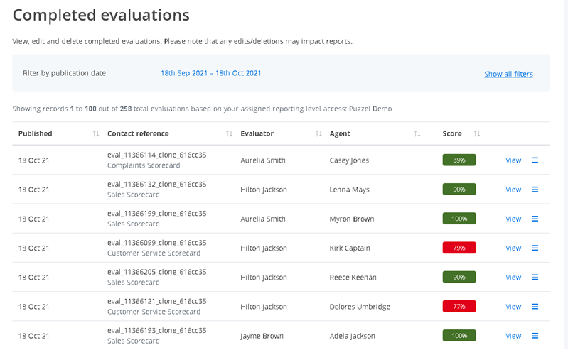
Task: Open View link for Adela Jackson
Action: click(513, 335)
